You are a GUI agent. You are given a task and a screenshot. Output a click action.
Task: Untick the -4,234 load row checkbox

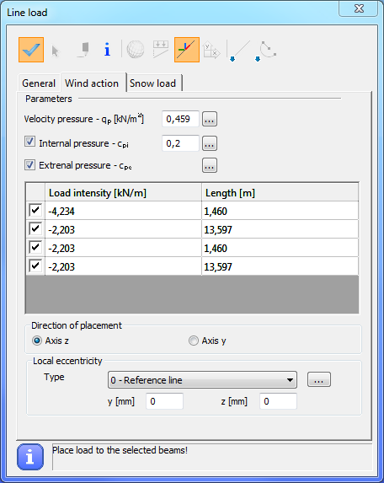(35, 211)
